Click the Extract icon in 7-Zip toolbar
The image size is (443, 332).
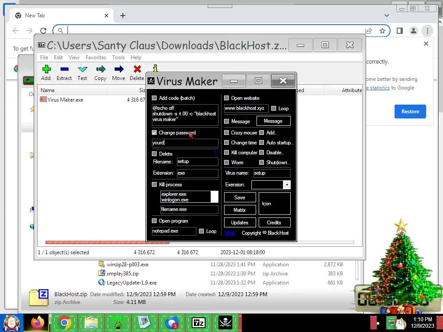coord(64,69)
